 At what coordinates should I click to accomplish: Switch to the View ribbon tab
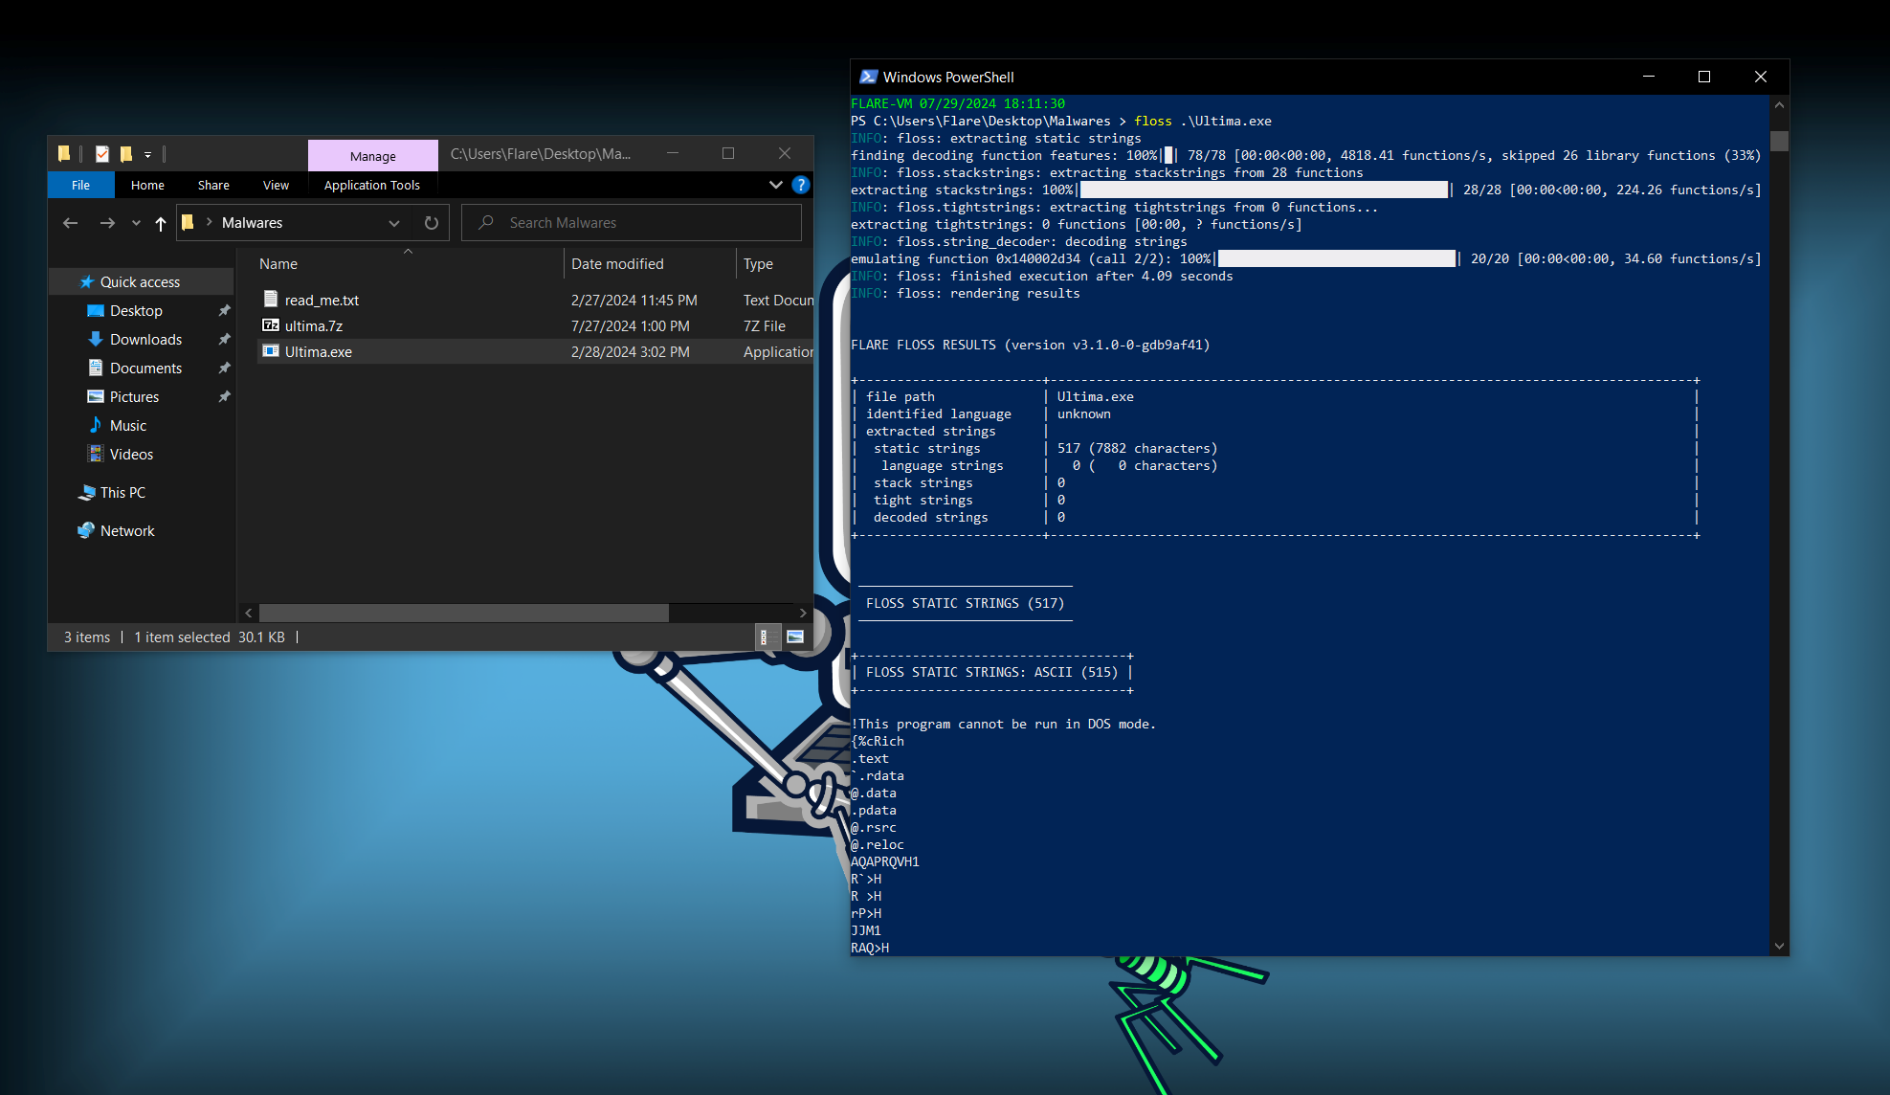tap(276, 185)
